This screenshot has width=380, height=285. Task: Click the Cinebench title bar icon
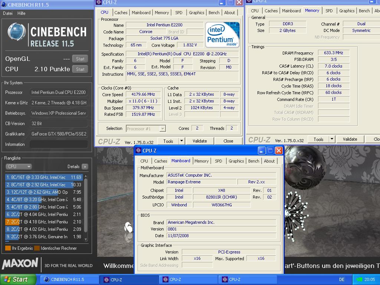coord(4,4)
